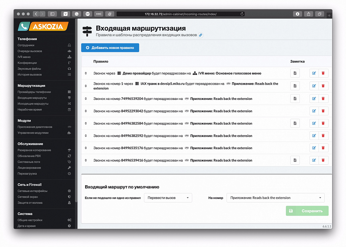Edit the Демо провайдер rule
346x247 pixels.
coord(314,73)
